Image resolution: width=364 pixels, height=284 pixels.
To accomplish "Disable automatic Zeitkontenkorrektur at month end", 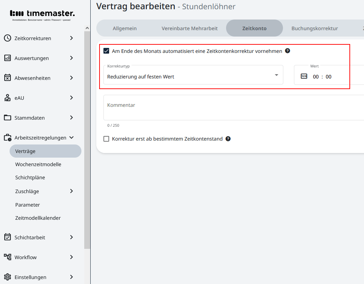I will pos(106,51).
